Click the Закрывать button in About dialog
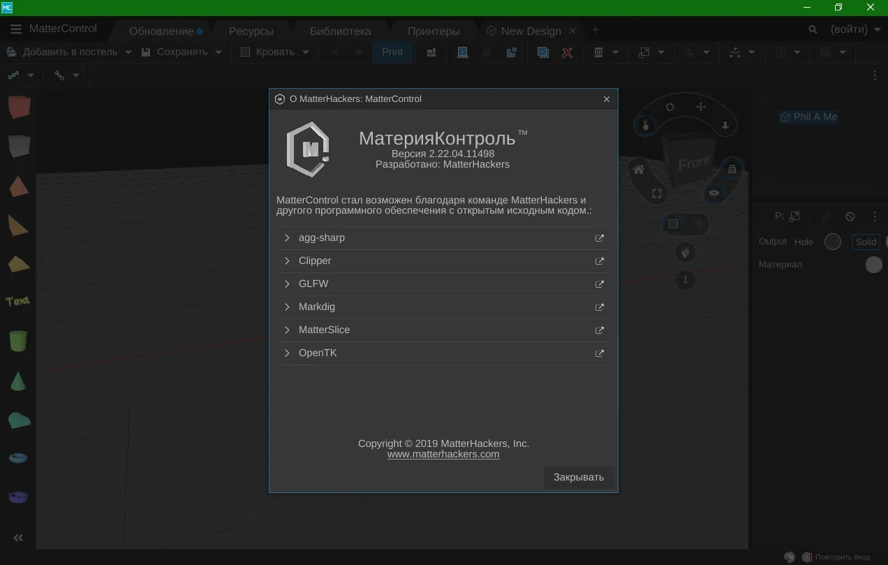 [579, 477]
